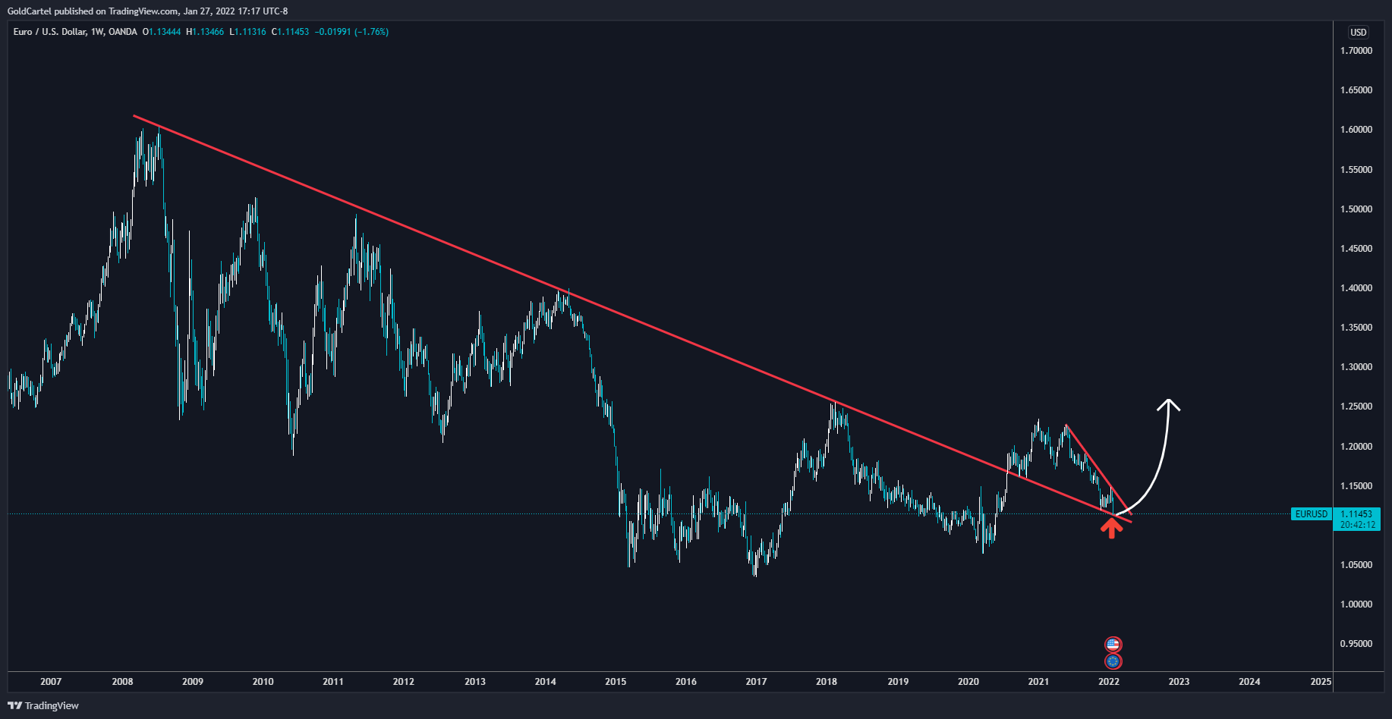Click the 2024 label on time axis
This screenshot has width=1392, height=719.
[x=1249, y=681]
